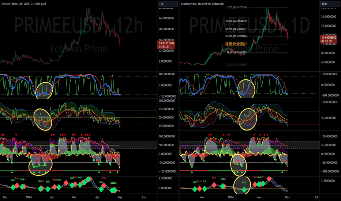The image size is (341, 201).
Task: Click the Fib 100.00% (2.87053584) level label
Action: tap(236, 65)
